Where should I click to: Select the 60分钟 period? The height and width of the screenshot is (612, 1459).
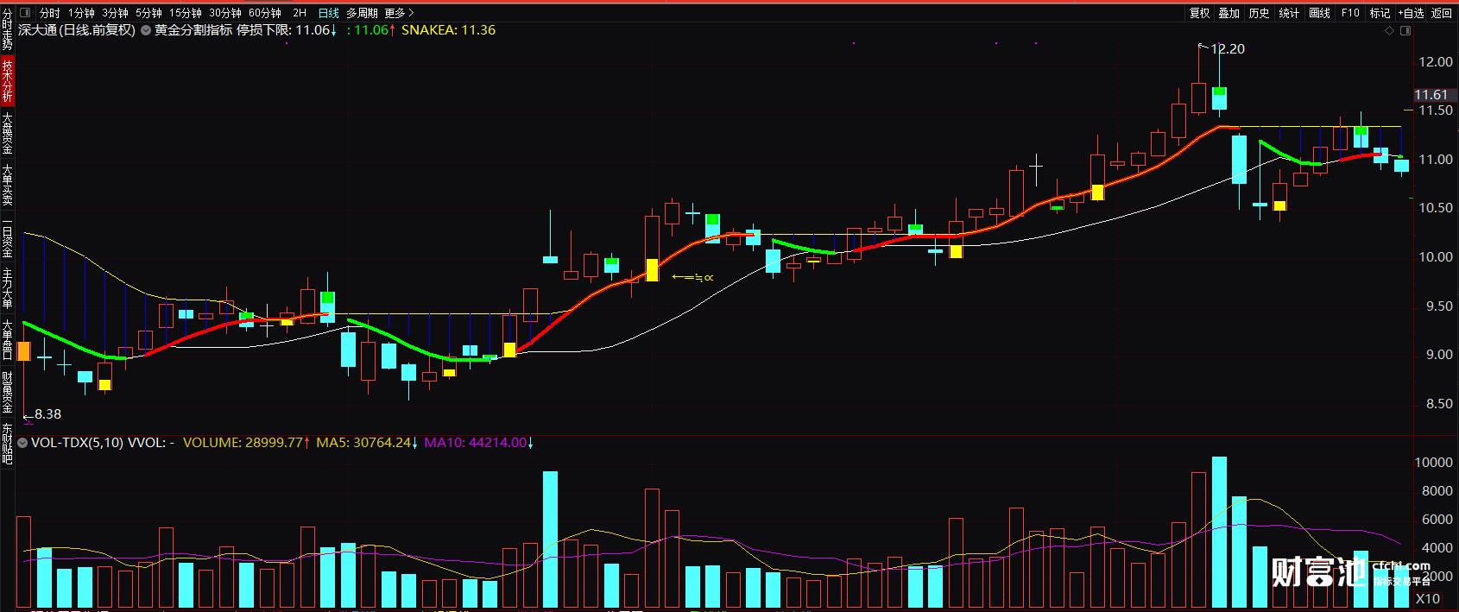click(265, 13)
